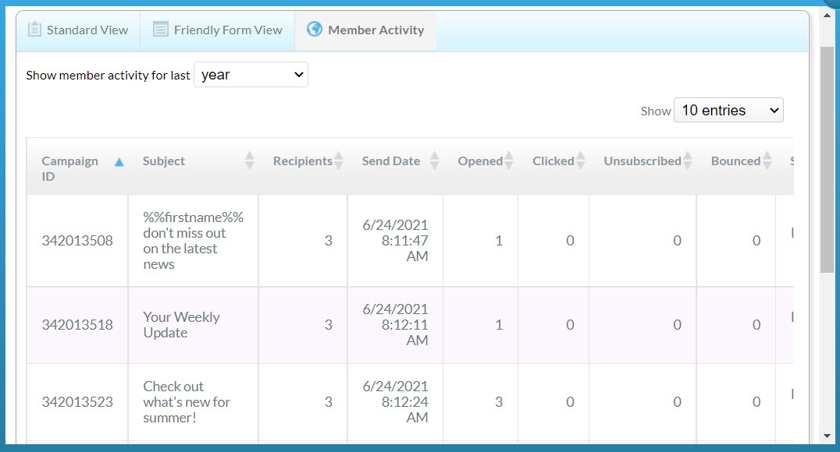Click the form icon on Friendly Form View

160,30
